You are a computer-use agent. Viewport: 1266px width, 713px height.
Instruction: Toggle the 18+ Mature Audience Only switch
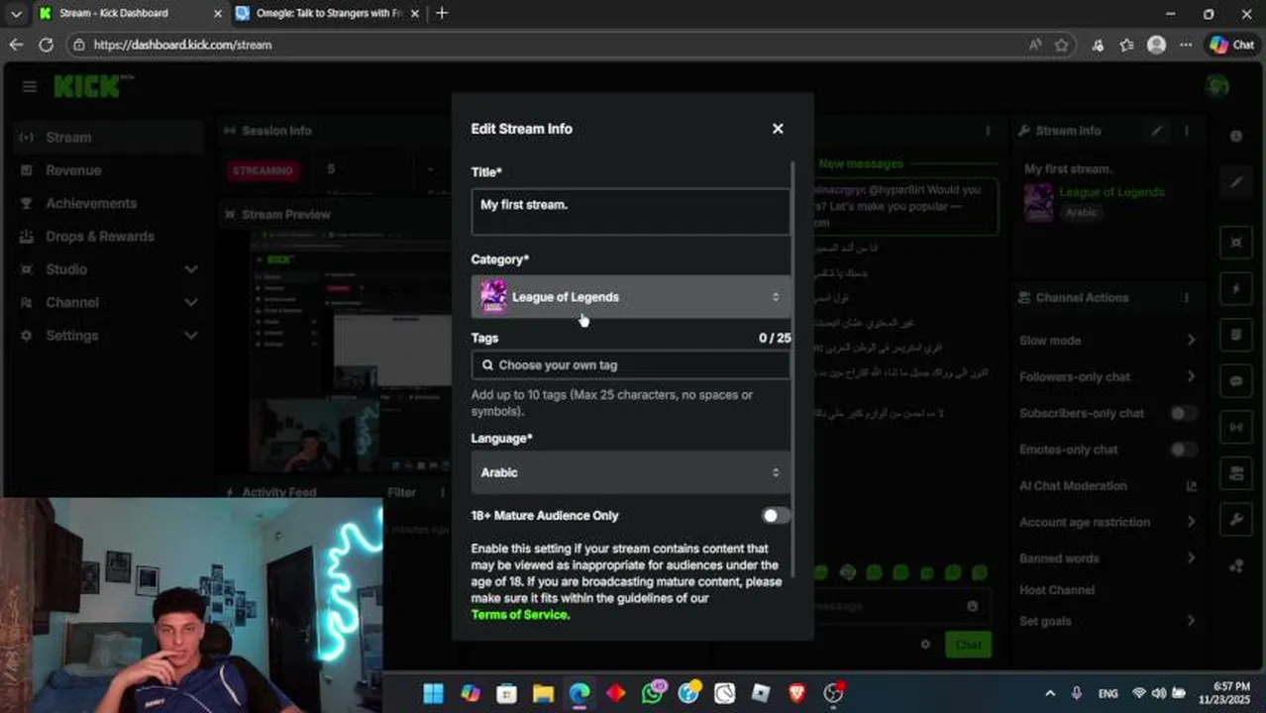(776, 516)
